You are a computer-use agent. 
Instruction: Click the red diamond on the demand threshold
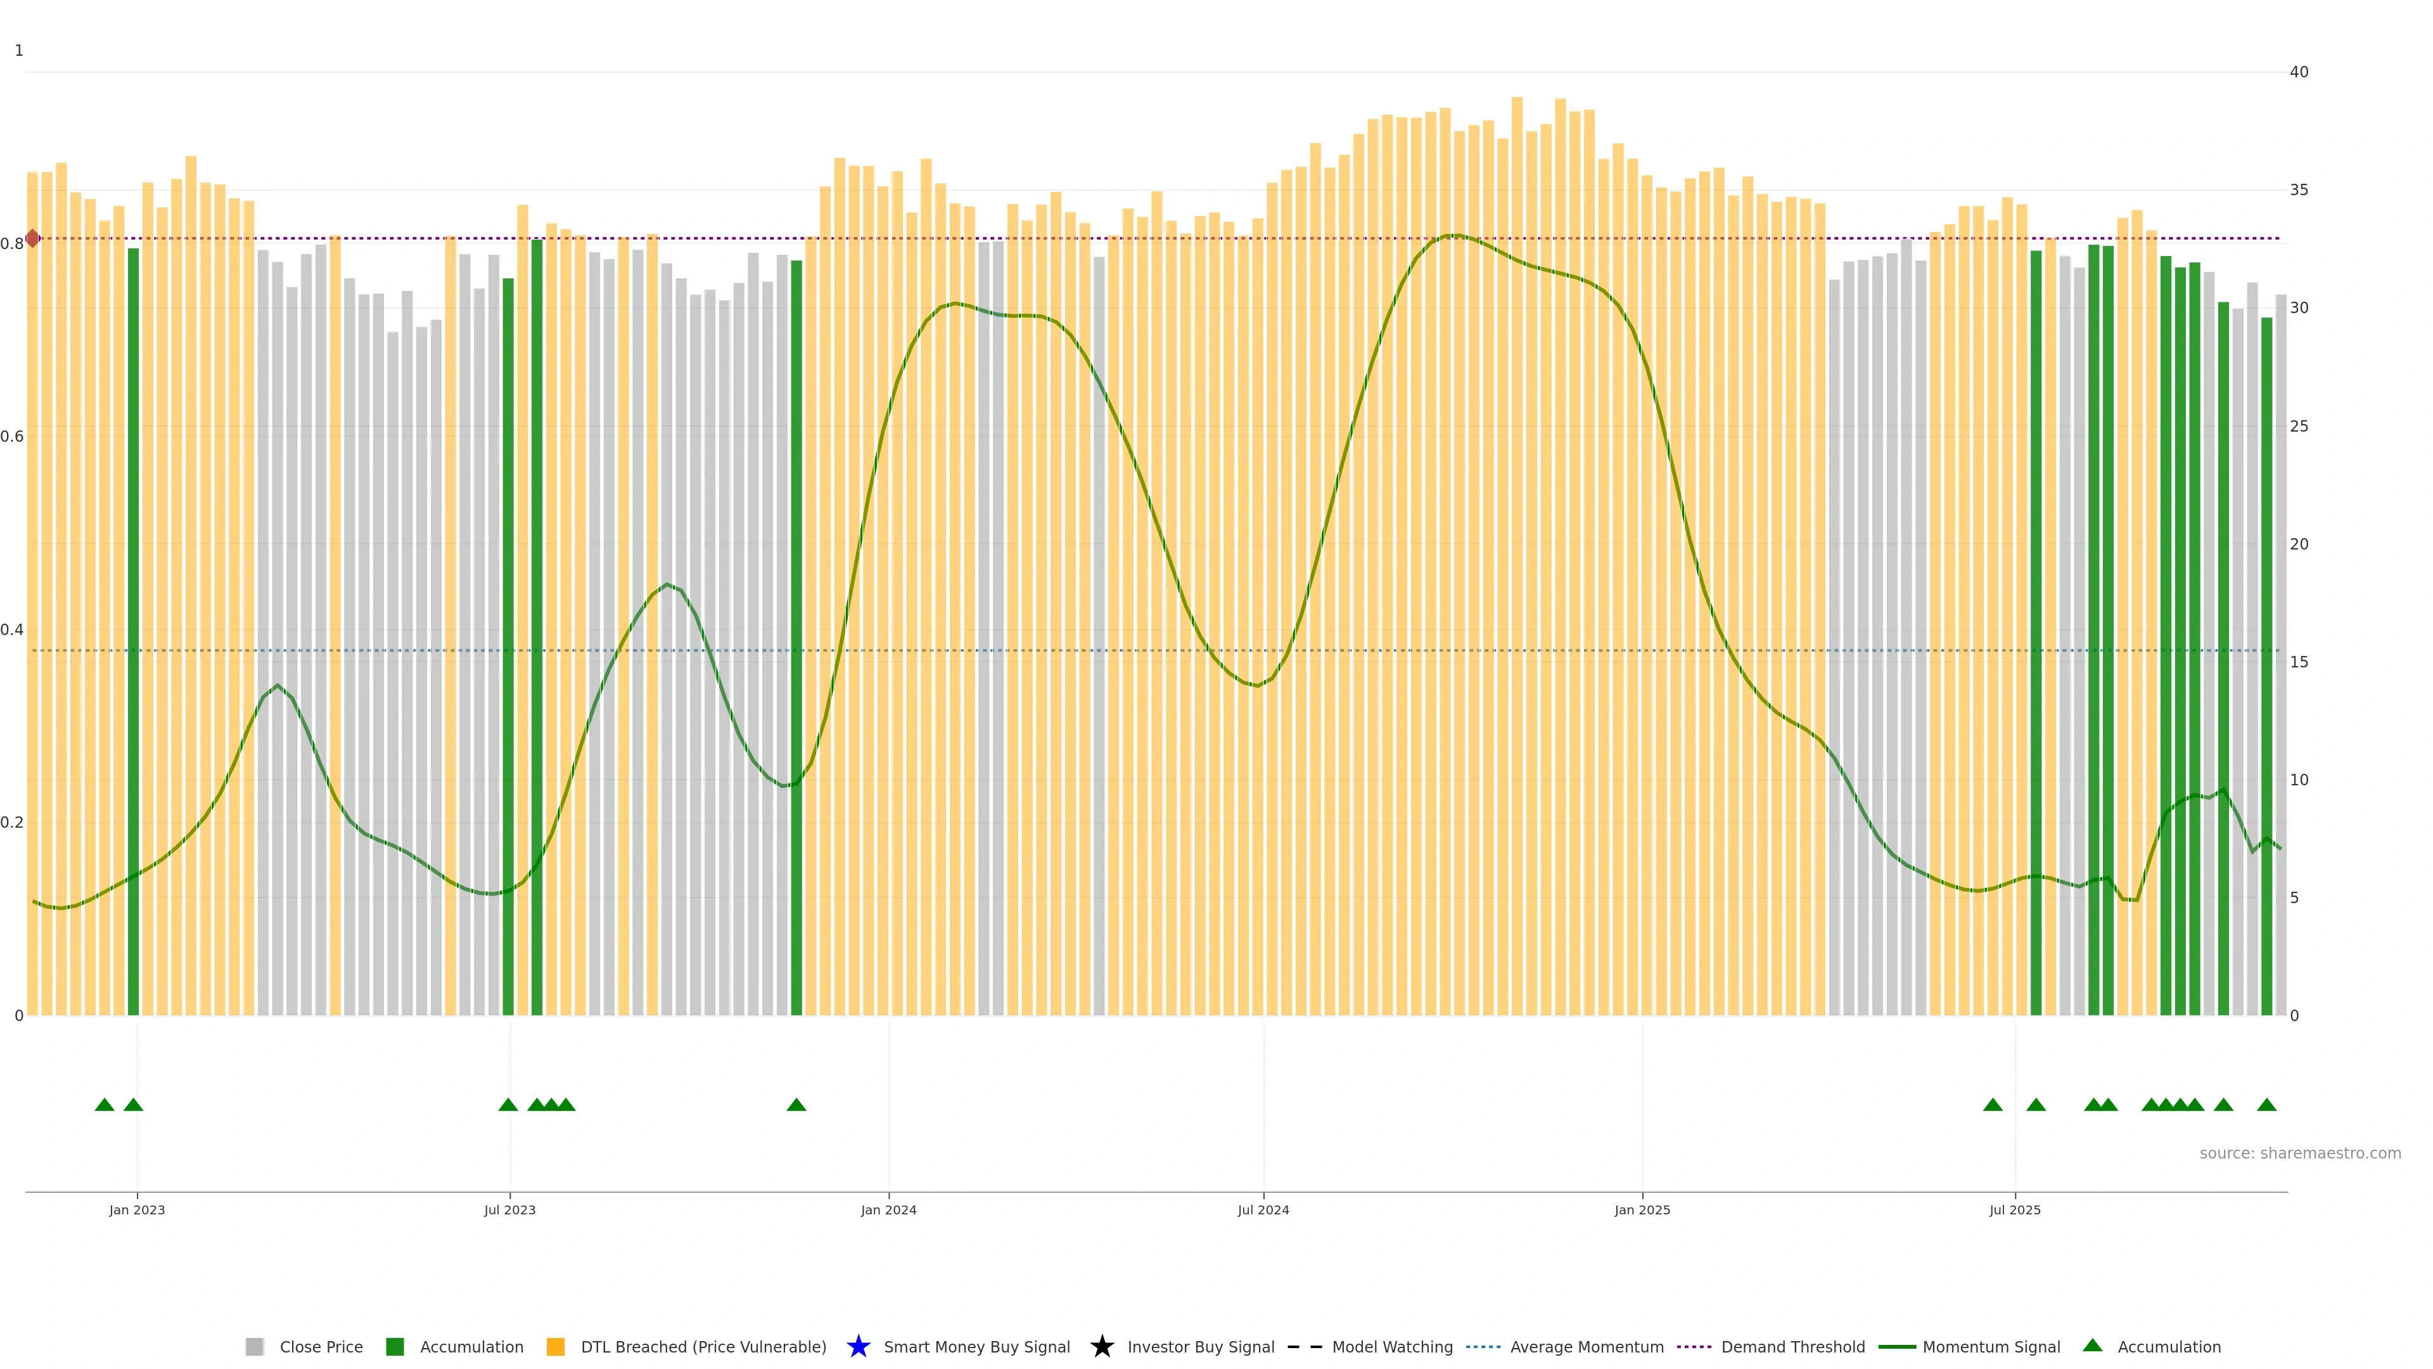click(x=33, y=238)
